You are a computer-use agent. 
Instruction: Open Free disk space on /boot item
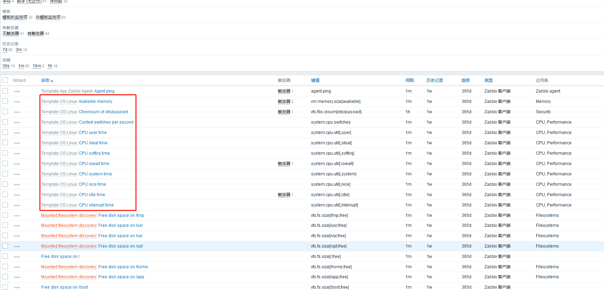click(x=65, y=287)
